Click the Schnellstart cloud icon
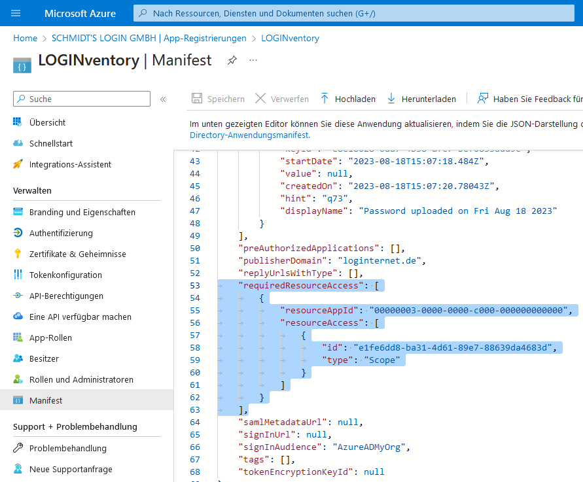The height and width of the screenshot is (482, 583). (18, 143)
